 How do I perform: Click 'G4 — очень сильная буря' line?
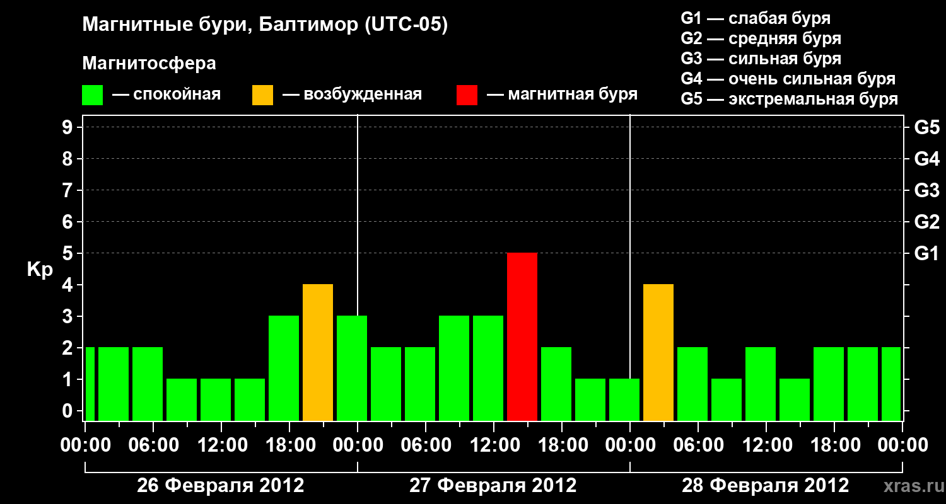tap(788, 79)
